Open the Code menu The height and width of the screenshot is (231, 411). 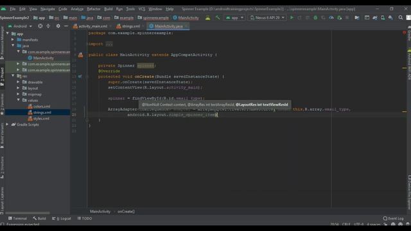click(x=63, y=9)
